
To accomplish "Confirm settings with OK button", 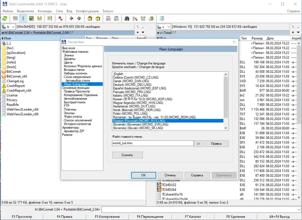I will click(143, 175).
